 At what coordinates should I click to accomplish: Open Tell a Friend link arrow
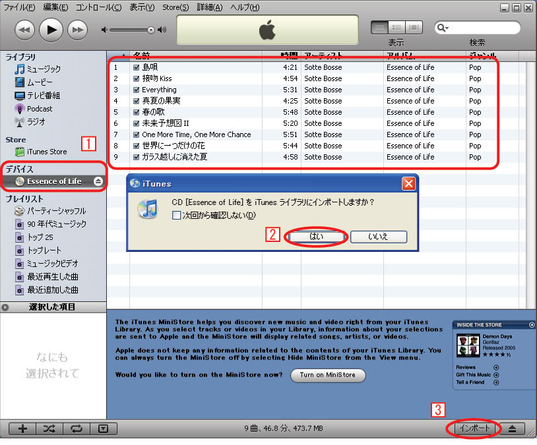pyautogui.click(x=496, y=382)
